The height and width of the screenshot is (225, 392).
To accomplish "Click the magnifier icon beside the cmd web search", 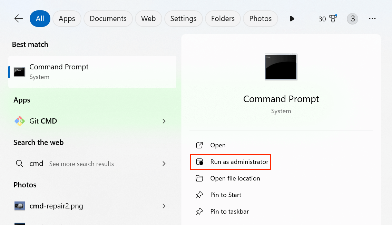I will pos(20,164).
